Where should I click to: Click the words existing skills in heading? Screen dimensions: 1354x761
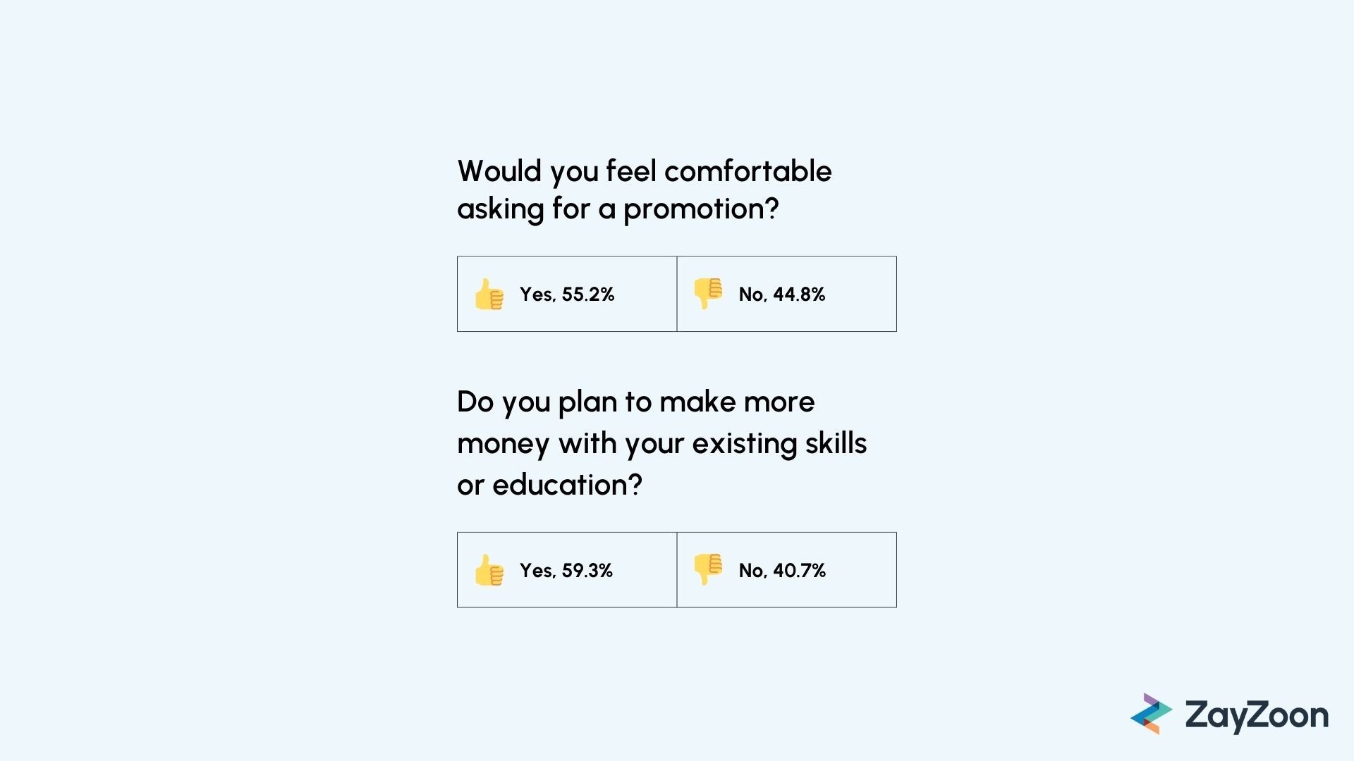[780, 444]
